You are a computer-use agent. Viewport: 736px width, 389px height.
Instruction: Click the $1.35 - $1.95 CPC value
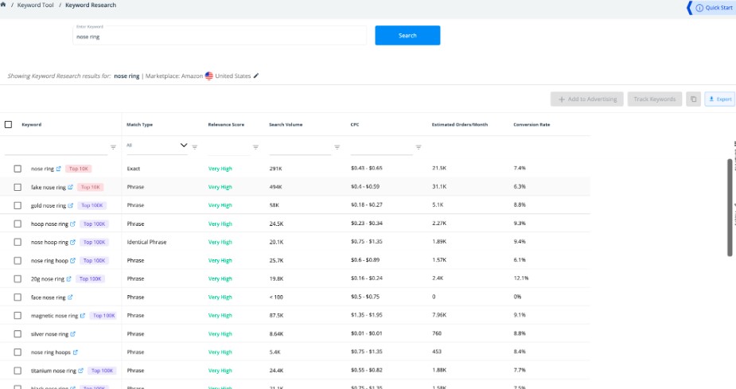pyautogui.click(x=367, y=315)
